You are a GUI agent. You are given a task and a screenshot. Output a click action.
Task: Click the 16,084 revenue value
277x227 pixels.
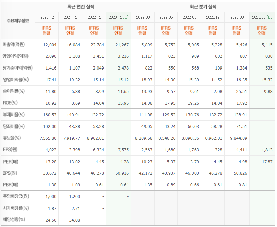pyautogui.click(x=73, y=45)
